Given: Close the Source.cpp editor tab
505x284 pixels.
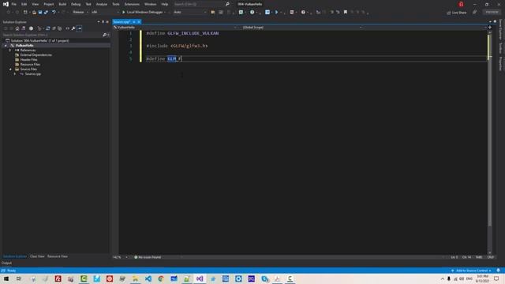Looking at the screenshot, I should 139,22.
